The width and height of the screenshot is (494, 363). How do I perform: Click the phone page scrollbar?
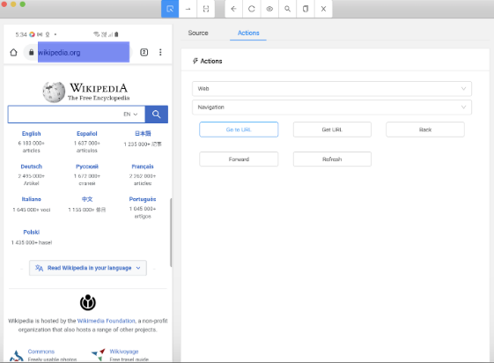point(171,233)
